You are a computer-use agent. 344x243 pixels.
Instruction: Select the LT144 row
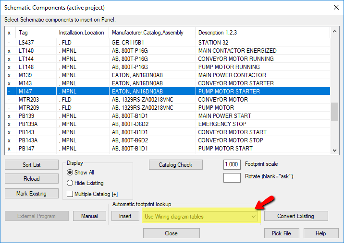[169, 59]
